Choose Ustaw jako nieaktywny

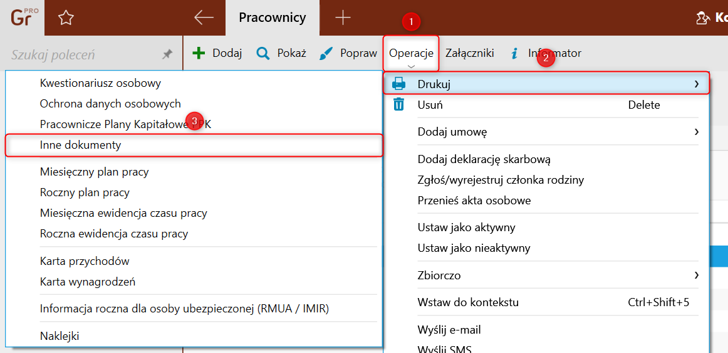546,248
